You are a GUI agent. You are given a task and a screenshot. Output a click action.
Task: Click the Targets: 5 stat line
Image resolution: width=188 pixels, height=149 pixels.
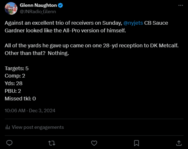[x=17, y=68]
